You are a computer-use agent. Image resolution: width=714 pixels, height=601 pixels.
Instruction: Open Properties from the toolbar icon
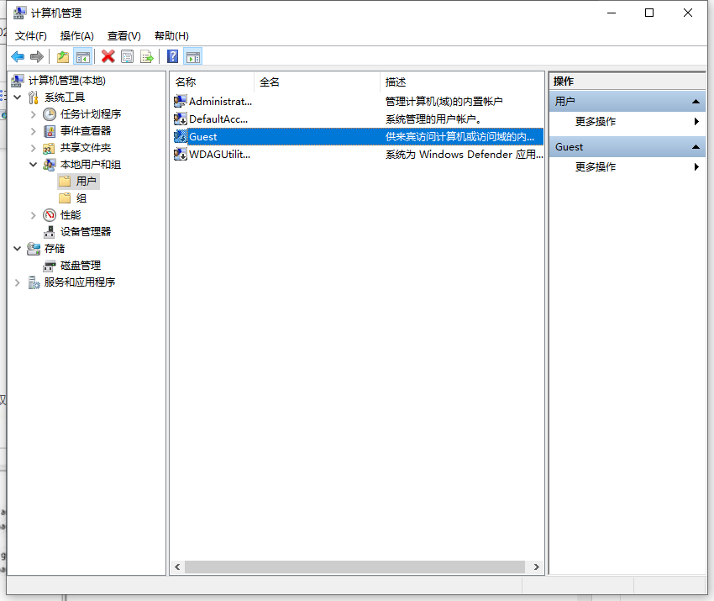tap(127, 56)
